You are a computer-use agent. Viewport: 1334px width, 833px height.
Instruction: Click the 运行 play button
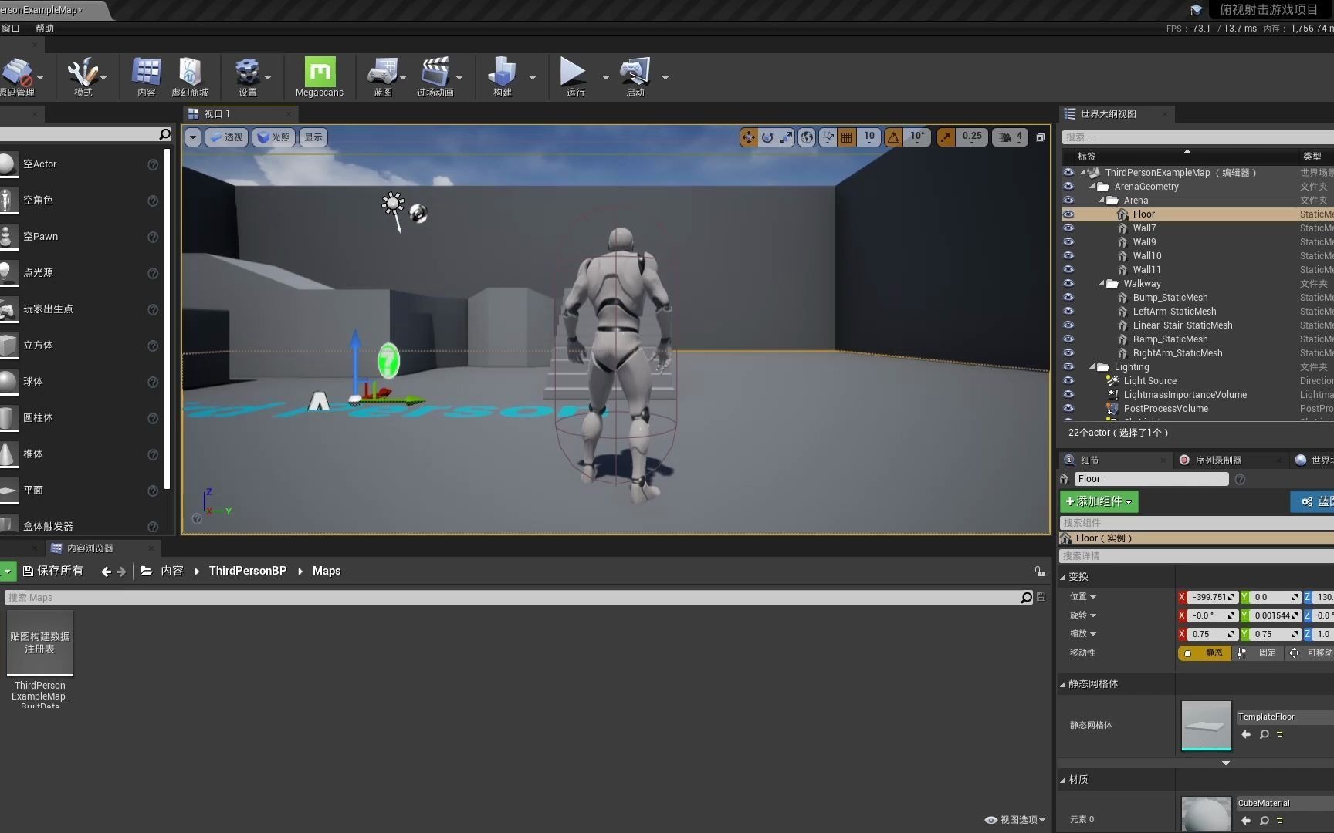(573, 76)
